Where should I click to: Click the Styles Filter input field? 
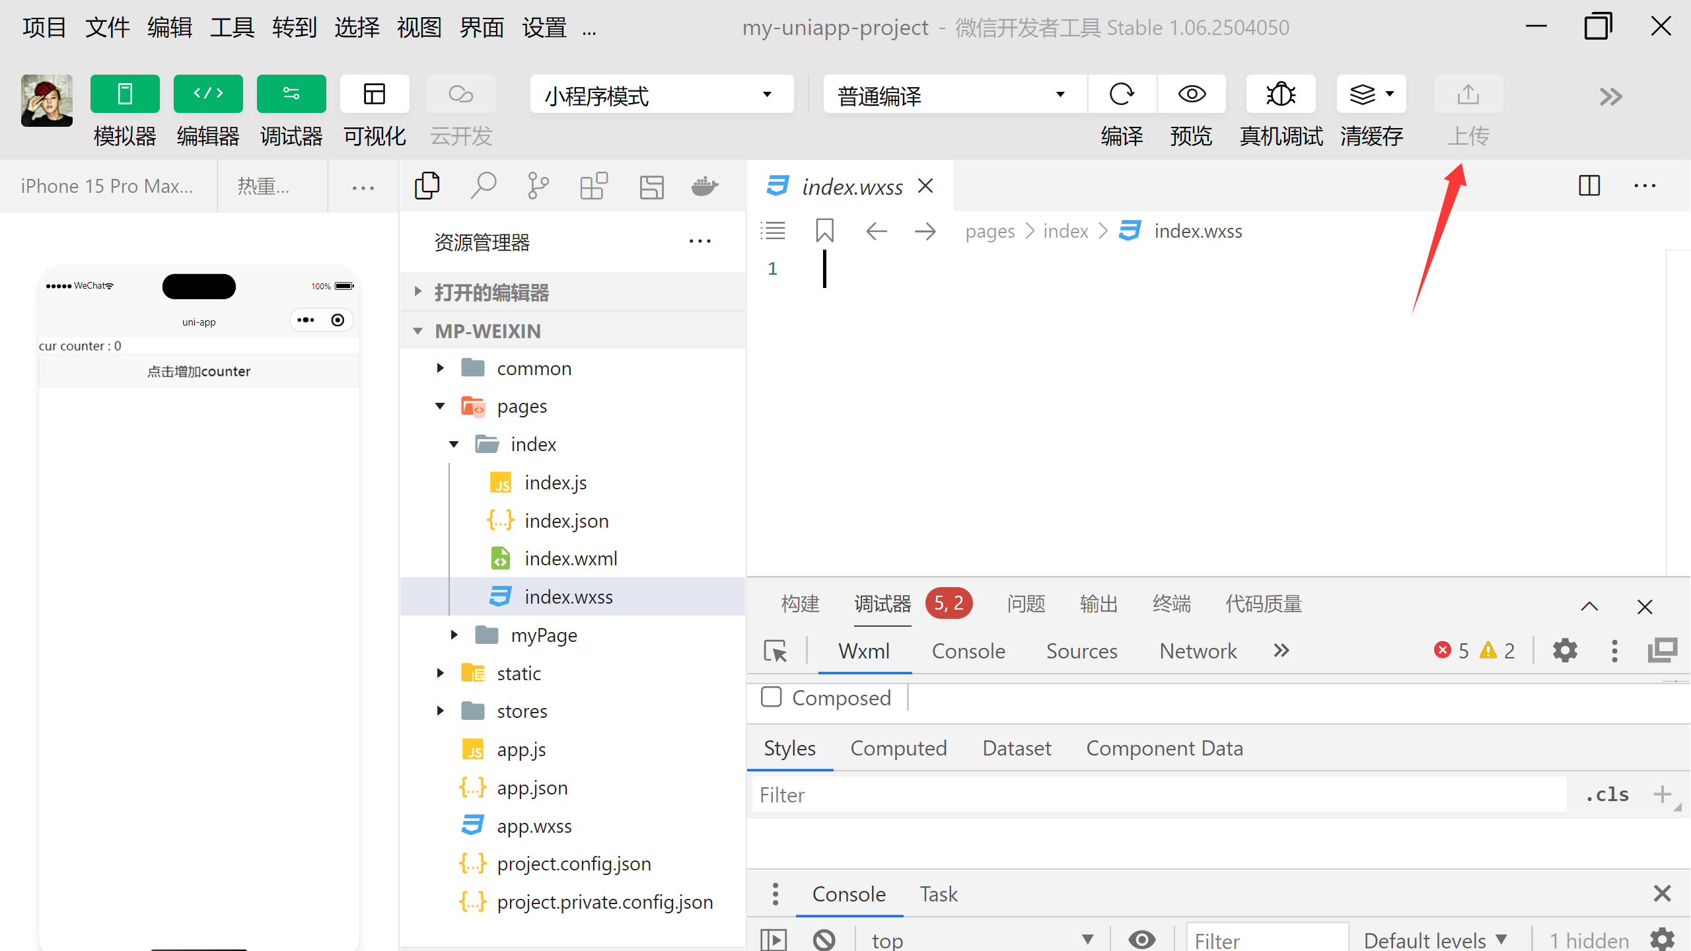(1156, 794)
